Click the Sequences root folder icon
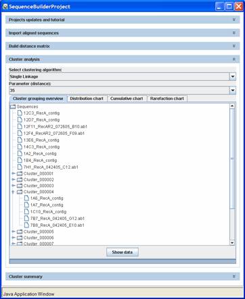Screen dimensions: 245x299 (x=13, y=107)
